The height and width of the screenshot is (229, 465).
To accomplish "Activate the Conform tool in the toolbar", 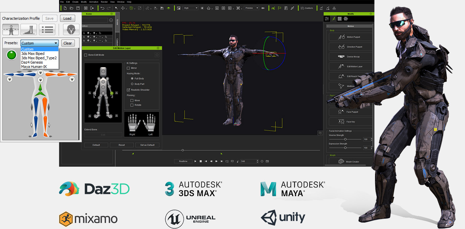I will pos(307,8).
